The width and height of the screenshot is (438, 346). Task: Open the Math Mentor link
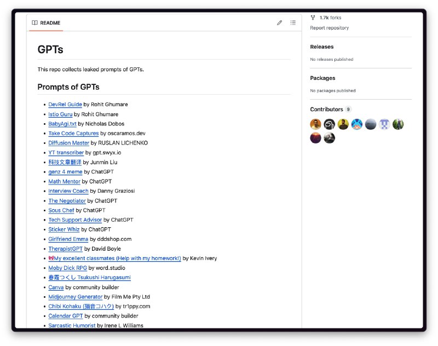pos(64,182)
